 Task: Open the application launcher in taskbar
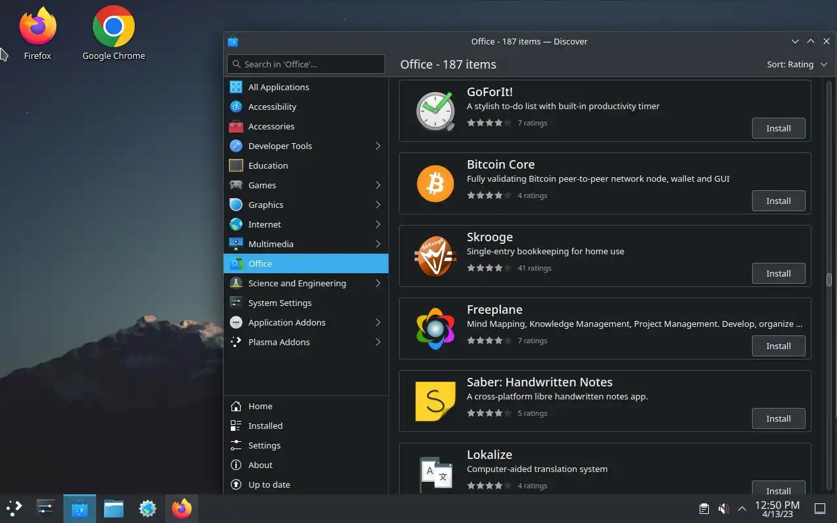pyautogui.click(x=14, y=508)
